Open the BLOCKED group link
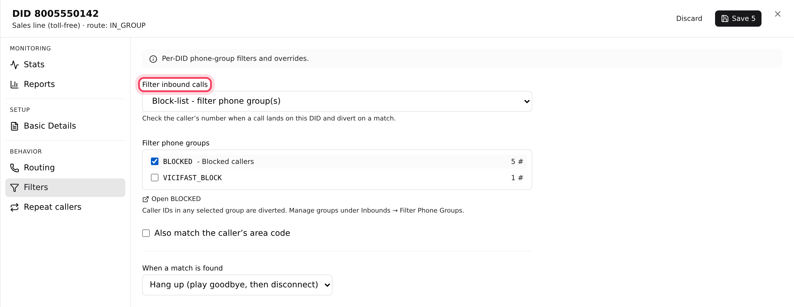The height and width of the screenshot is (307, 794). click(172, 199)
